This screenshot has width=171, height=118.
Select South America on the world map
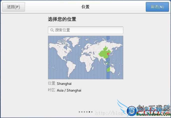[71, 68]
